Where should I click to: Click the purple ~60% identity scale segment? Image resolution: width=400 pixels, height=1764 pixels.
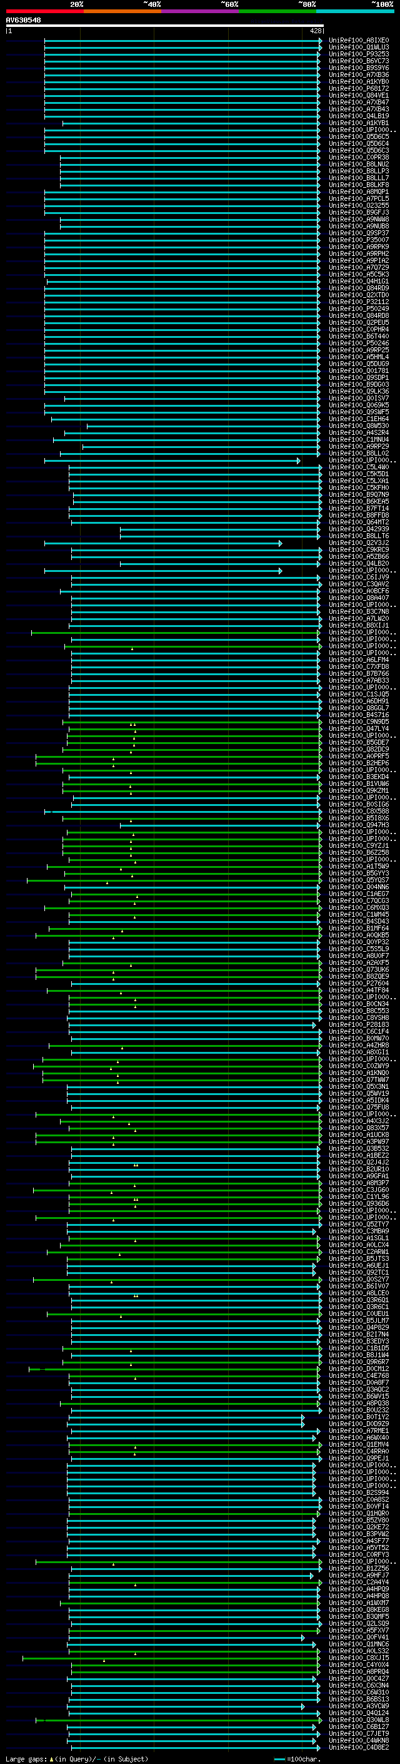point(199,11)
